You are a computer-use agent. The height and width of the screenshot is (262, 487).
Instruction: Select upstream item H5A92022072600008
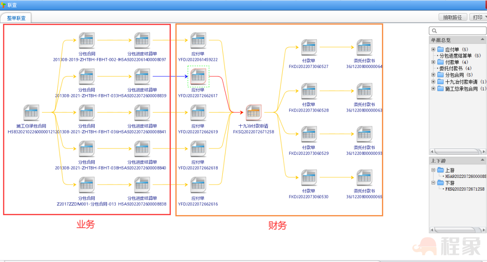[x=465, y=176]
